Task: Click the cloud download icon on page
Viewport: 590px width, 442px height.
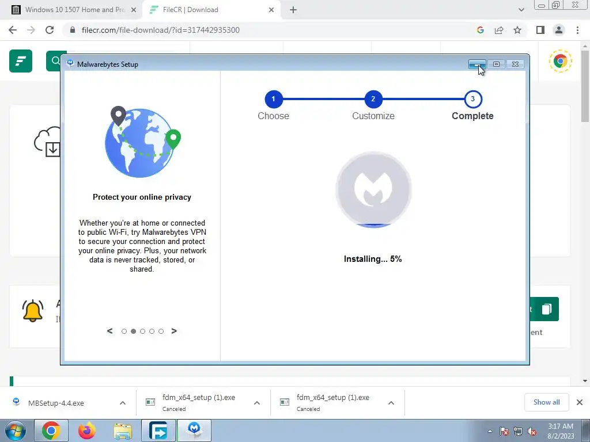Action: (x=47, y=142)
